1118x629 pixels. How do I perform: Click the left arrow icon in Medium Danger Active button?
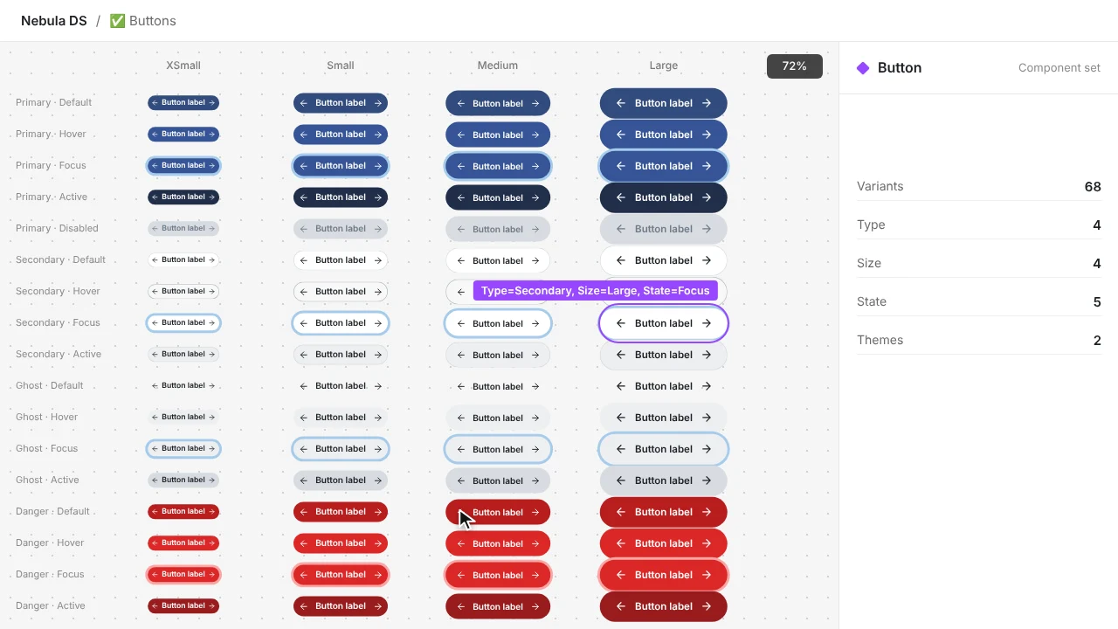pos(460,606)
